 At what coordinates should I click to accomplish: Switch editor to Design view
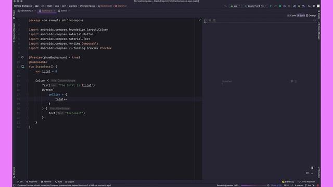click(x=311, y=16)
